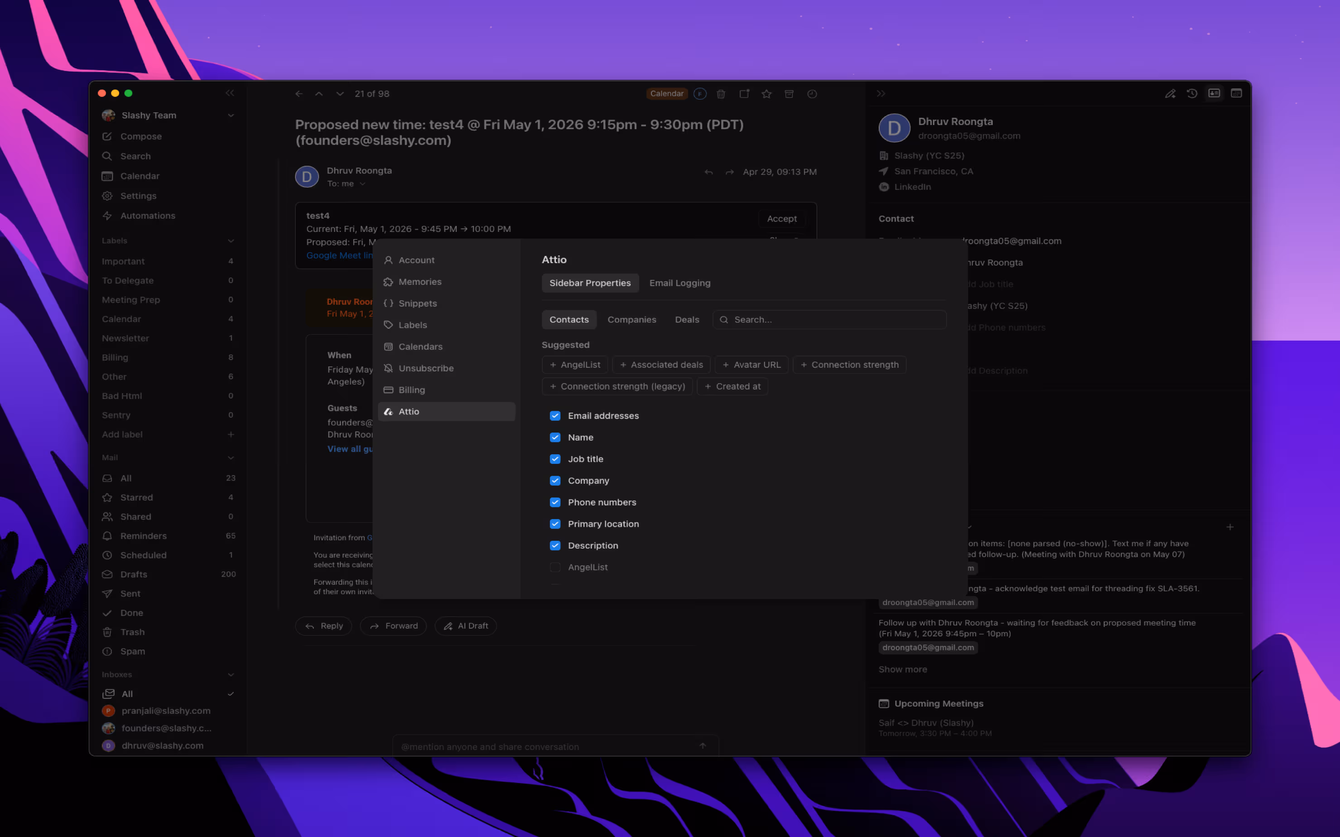
Task: Go to previous email with up chevron
Action: [x=319, y=94]
